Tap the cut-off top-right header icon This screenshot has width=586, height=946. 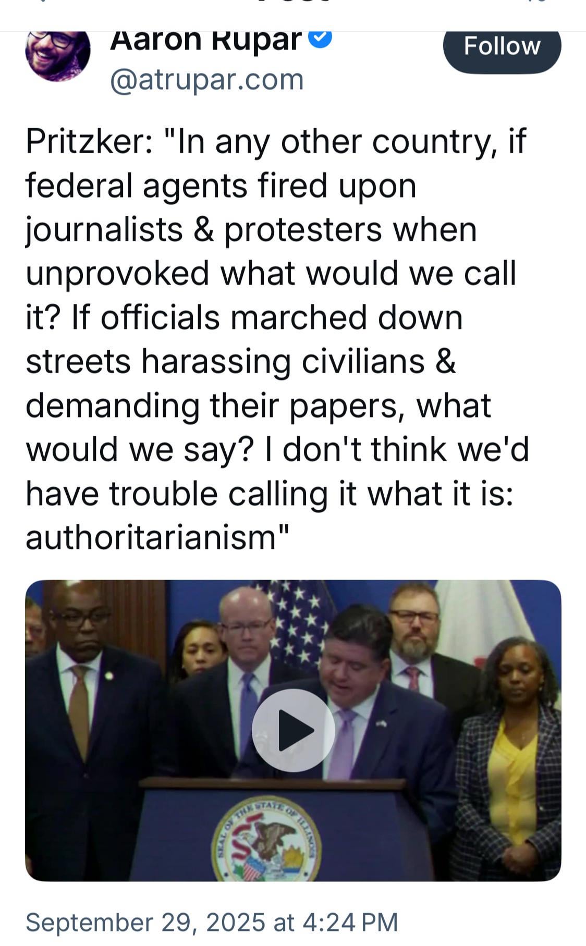click(540, 2)
